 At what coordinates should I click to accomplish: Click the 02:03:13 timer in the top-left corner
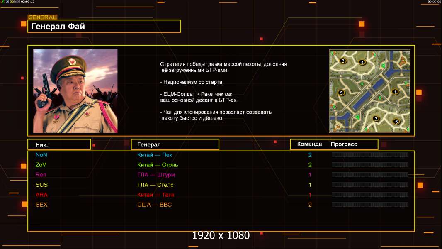pyautogui.click(x=28, y=2)
